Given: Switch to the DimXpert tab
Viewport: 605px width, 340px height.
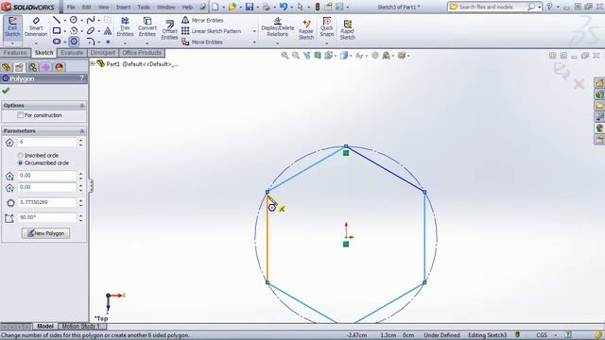Looking at the screenshot, I should [103, 53].
